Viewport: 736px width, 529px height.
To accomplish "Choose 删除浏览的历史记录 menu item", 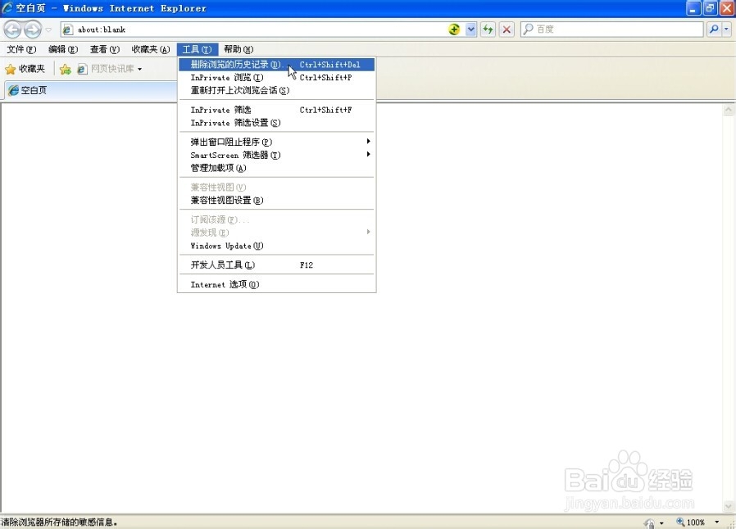I will coord(276,65).
